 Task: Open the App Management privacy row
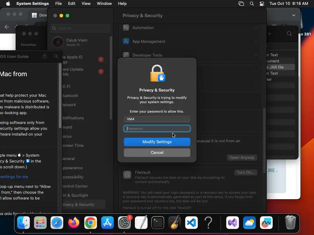(x=190, y=41)
